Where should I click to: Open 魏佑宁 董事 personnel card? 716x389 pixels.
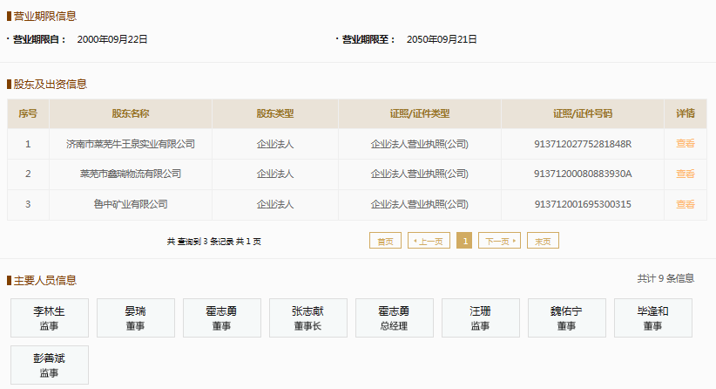566,317
